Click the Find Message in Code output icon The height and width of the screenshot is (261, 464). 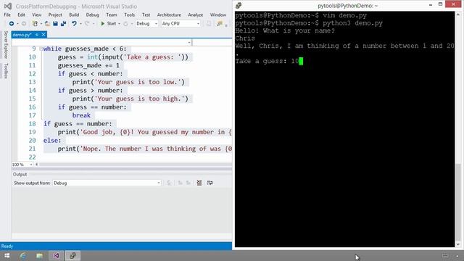[x=169, y=183]
